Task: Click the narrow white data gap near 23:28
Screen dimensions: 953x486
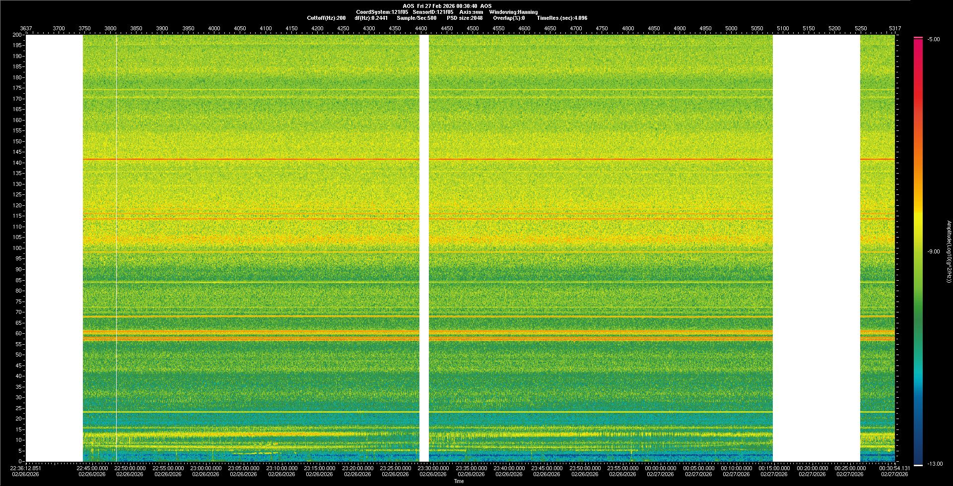Action: (424, 248)
